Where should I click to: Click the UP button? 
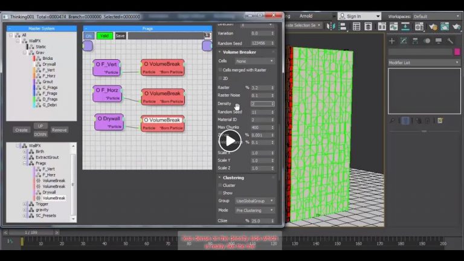tap(40, 126)
